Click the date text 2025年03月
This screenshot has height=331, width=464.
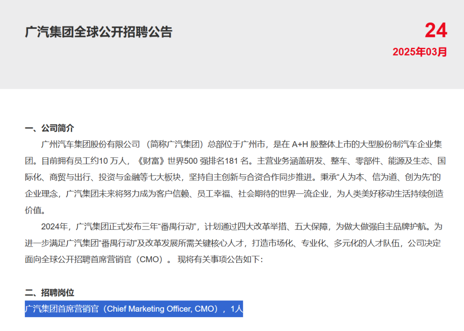[420, 52]
